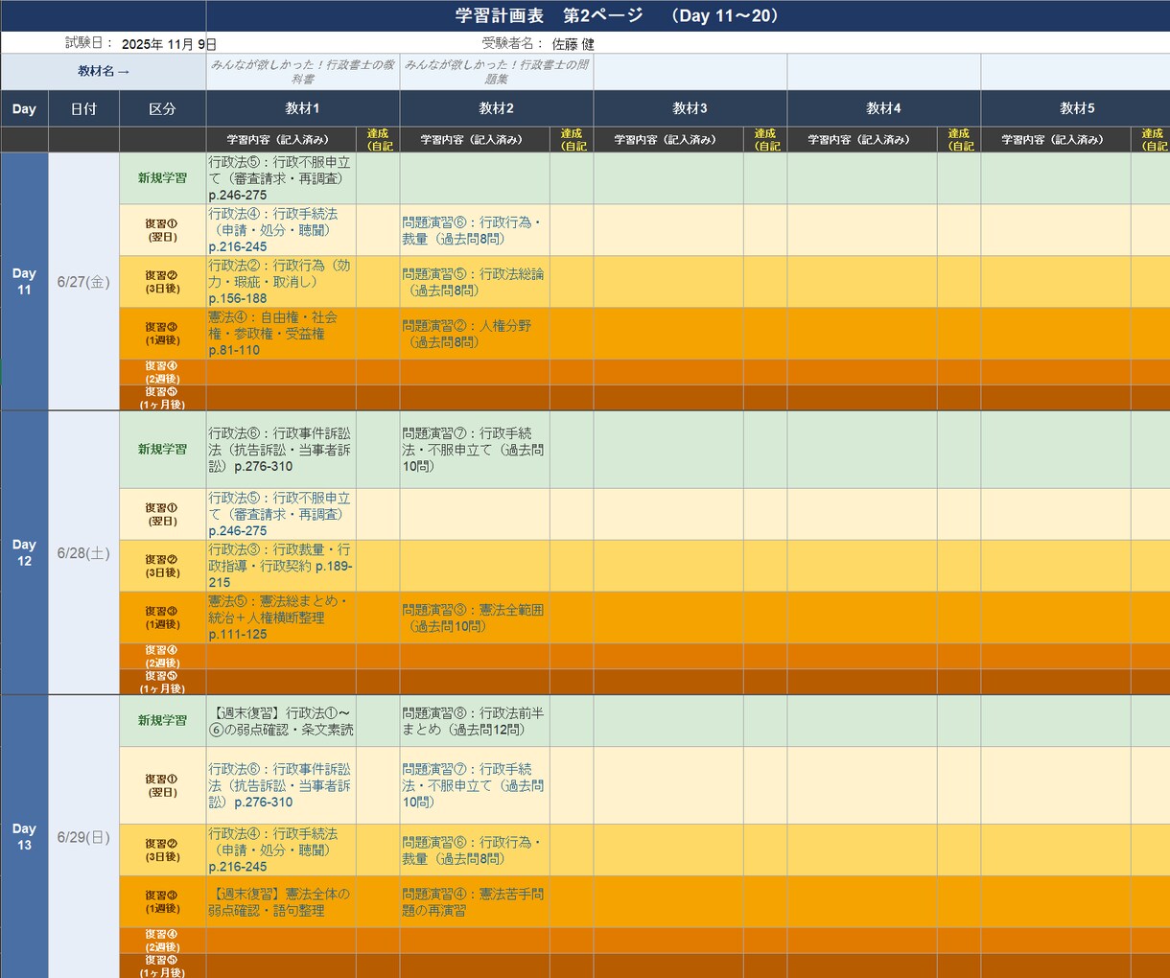Select Day 12 新規学習 cell "行政法⑥：行政事件訴訟法"
1170x978 pixels.
(x=282, y=450)
